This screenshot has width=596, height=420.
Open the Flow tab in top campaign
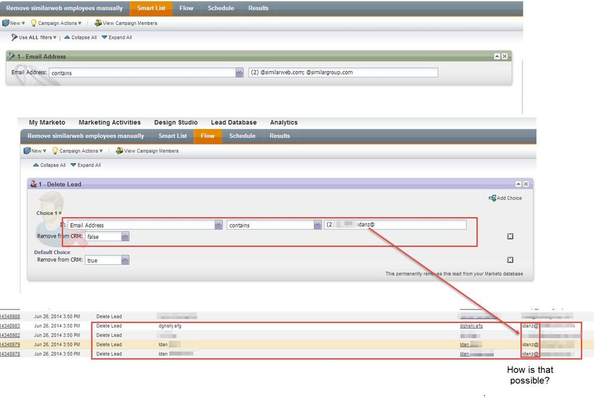(x=186, y=8)
